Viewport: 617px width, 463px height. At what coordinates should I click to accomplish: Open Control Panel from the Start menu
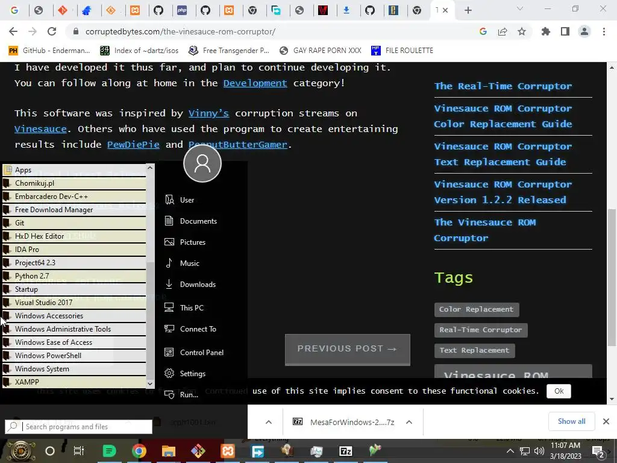click(194, 352)
